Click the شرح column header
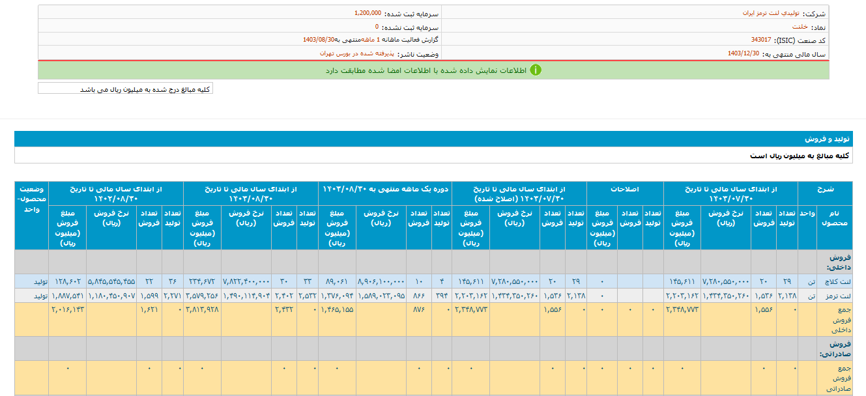The image size is (866, 396). (x=825, y=189)
